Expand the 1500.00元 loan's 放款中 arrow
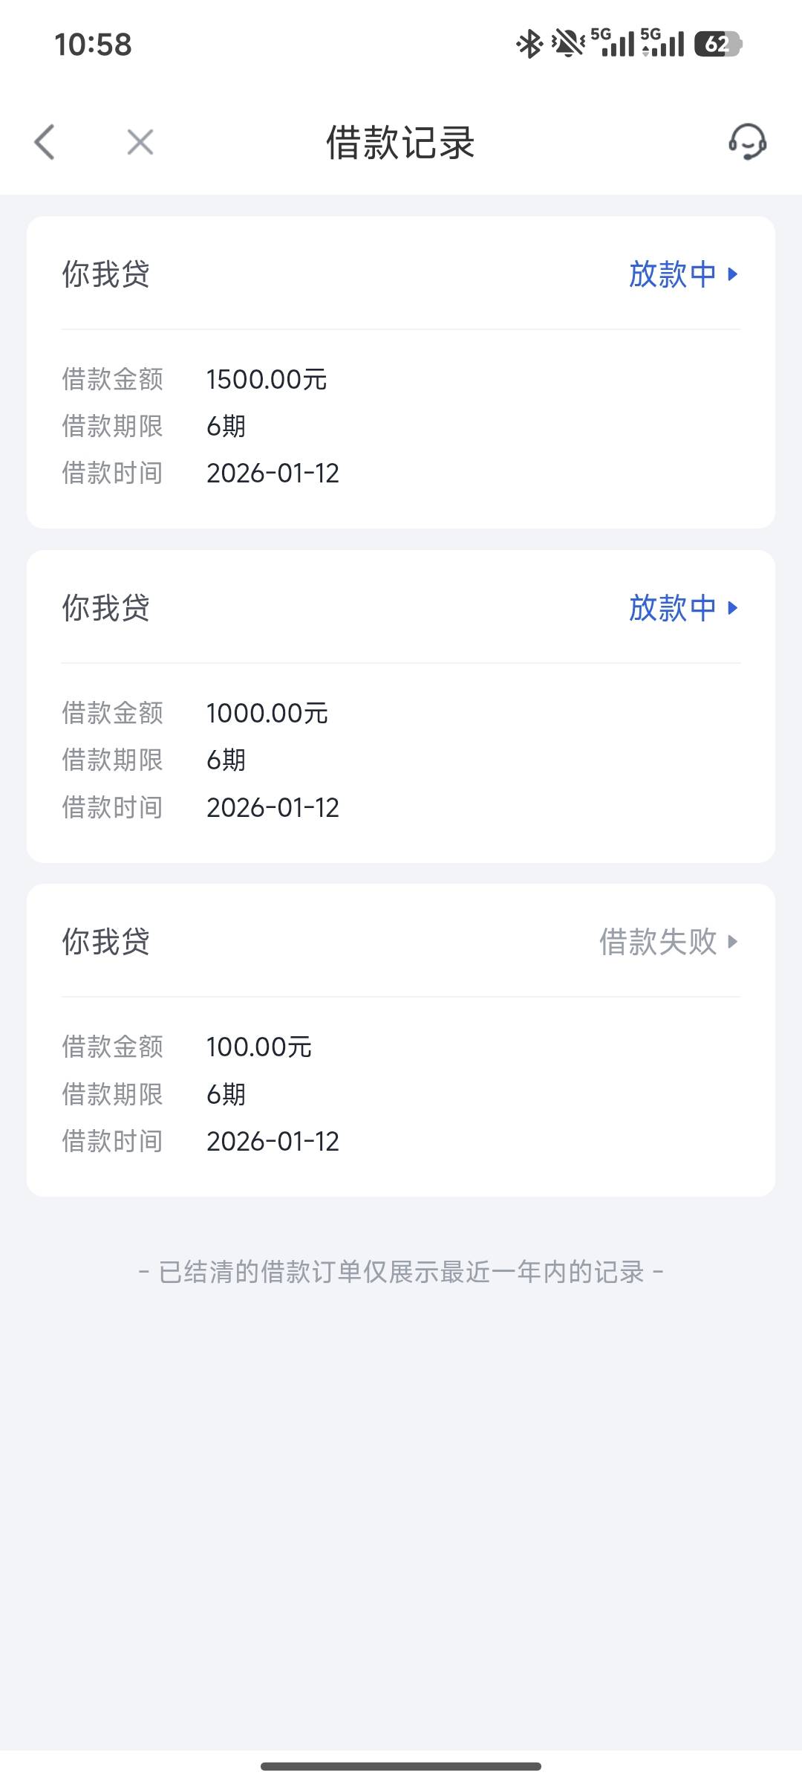 [x=733, y=274]
